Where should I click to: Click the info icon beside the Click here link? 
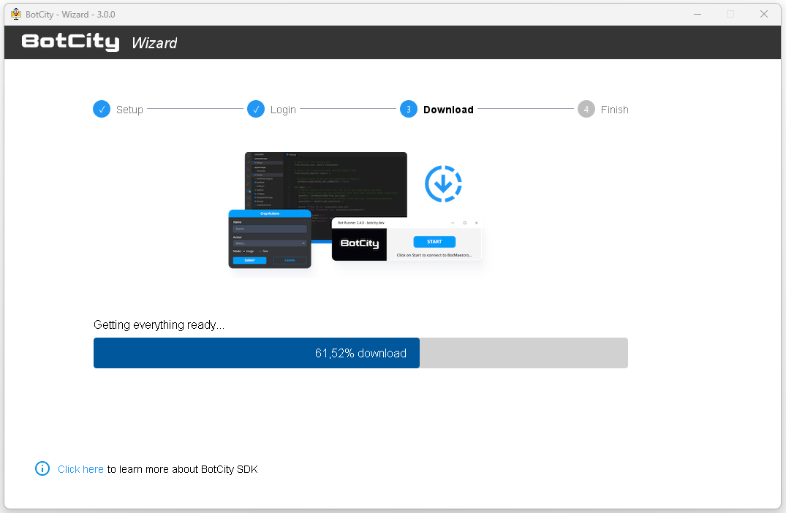[42, 468]
